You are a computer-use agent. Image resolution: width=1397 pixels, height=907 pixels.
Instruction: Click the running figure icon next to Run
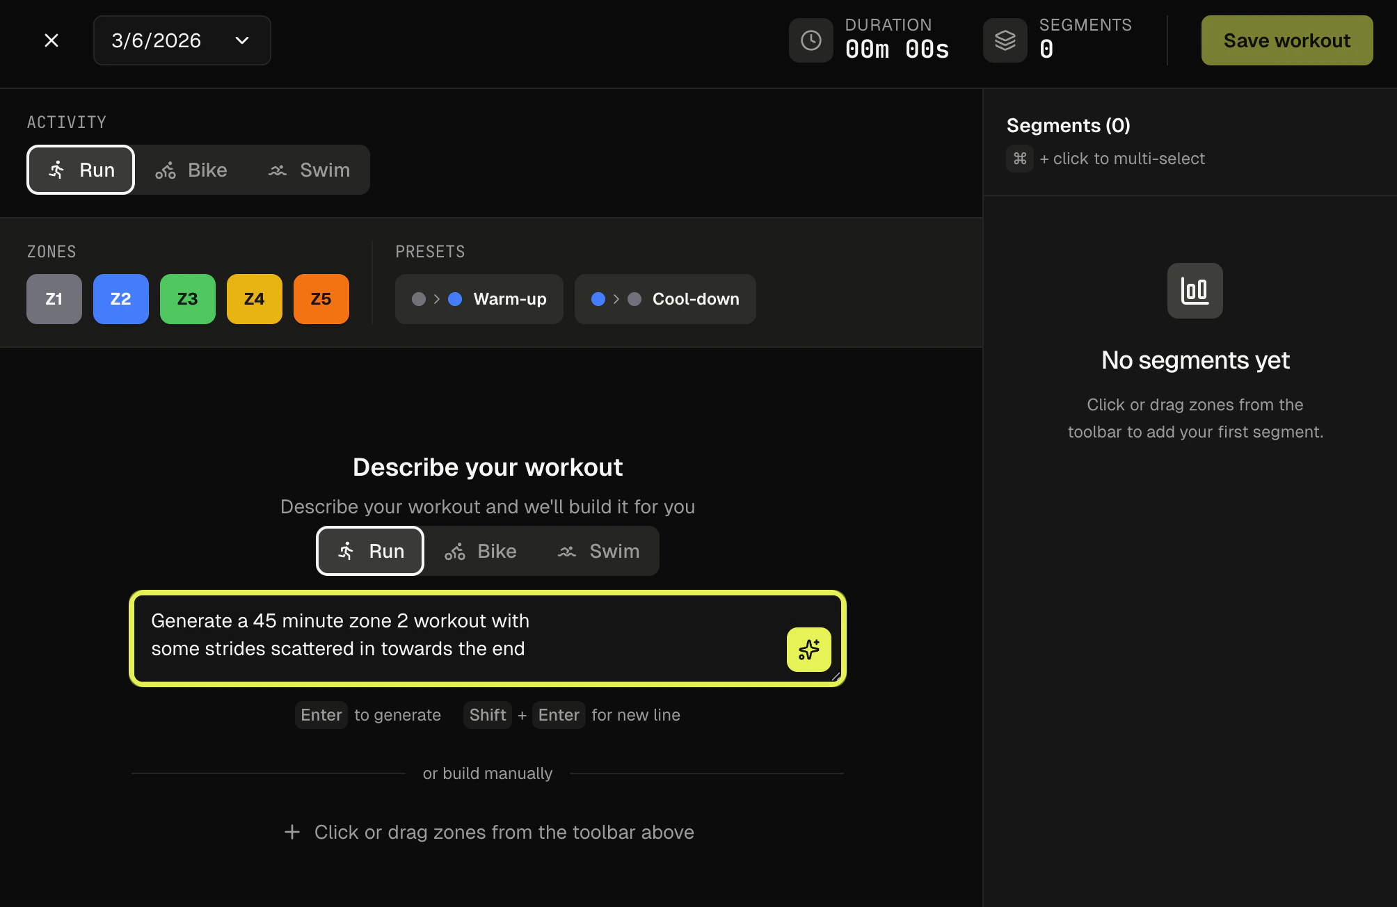56,169
